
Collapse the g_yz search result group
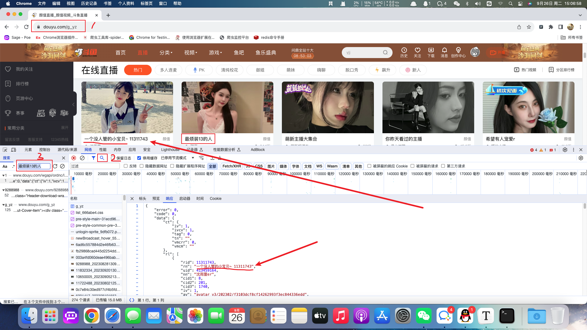click(x=3, y=205)
